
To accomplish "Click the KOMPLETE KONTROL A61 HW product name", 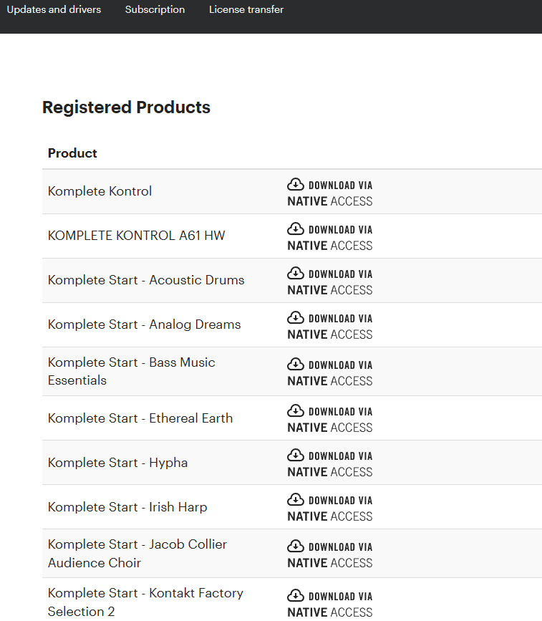I will (x=136, y=236).
